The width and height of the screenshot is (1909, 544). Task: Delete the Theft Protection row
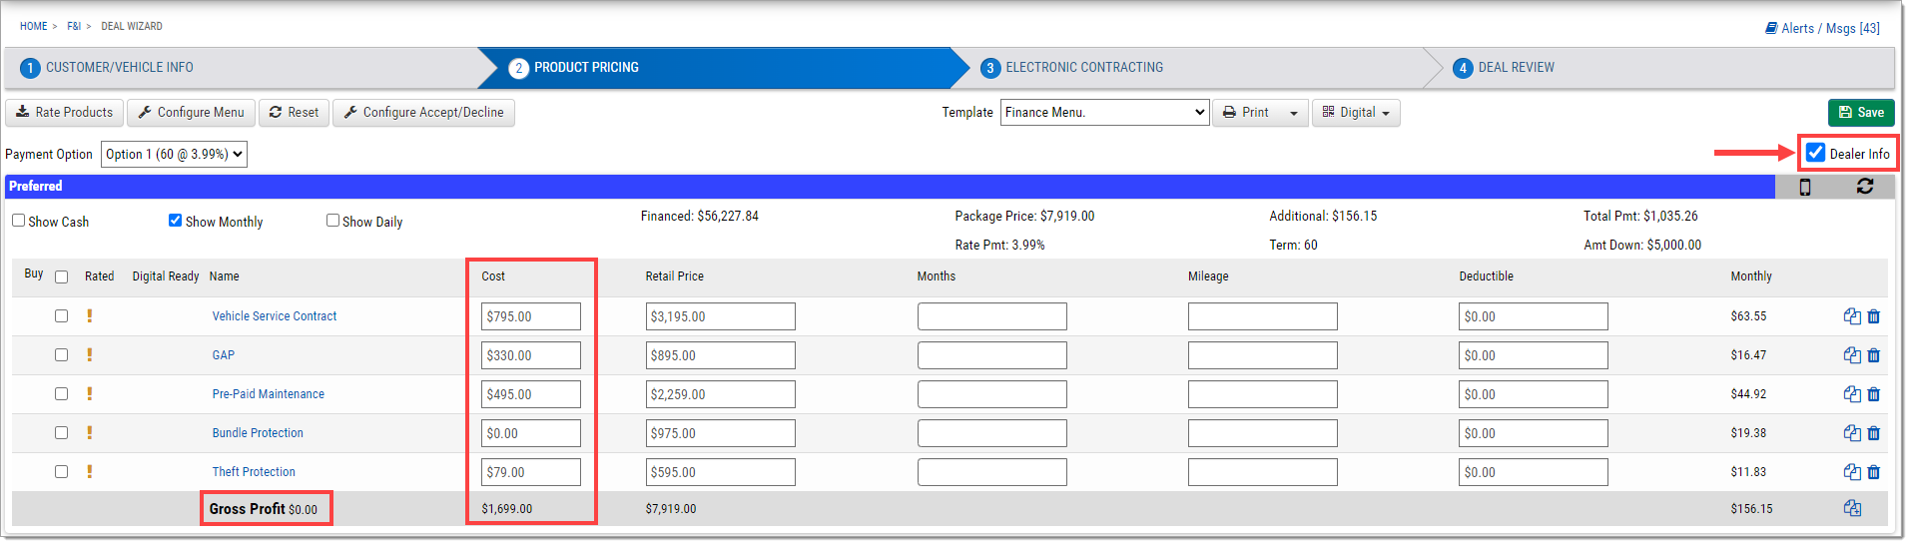[1874, 472]
